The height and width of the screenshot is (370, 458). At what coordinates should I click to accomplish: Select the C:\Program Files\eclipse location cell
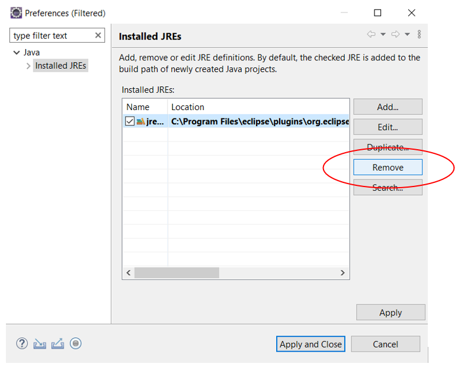tap(258, 121)
